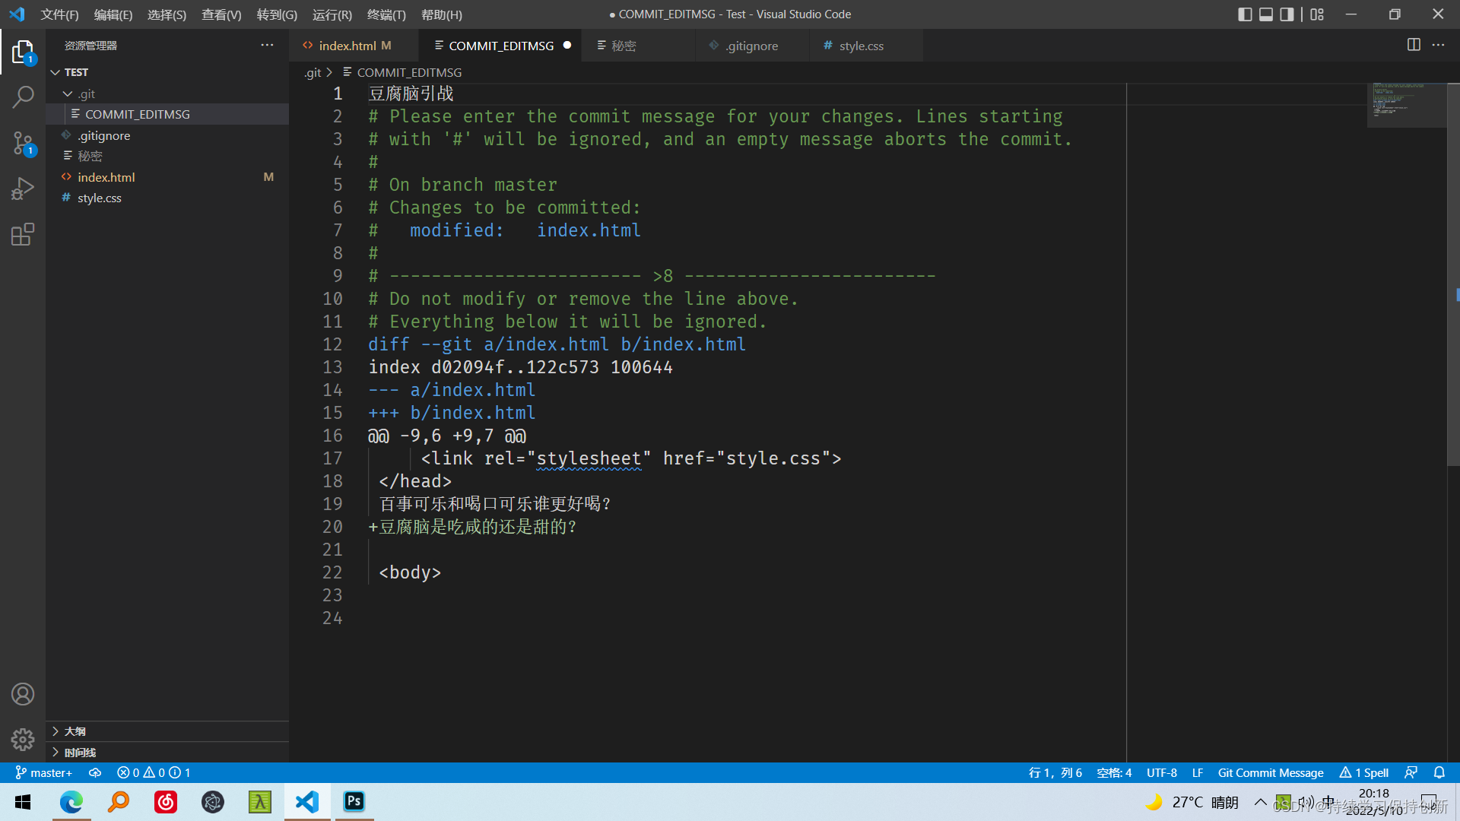Expand the 时间线 timeline section
The width and height of the screenshot is (1460, 821).
coord(167,753)
